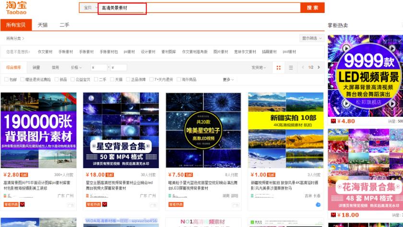
Task: Go to previous results page arrow
Action: tap(304, 68)
